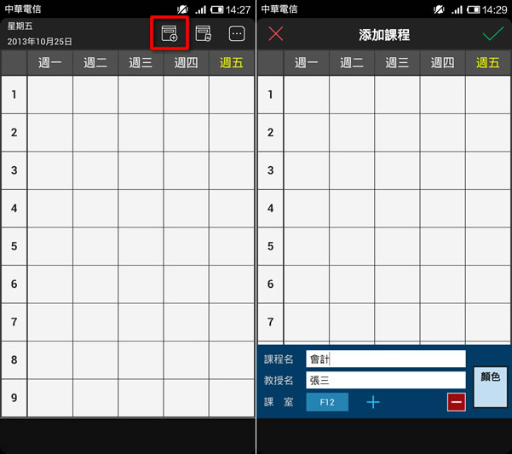
Task: Confirm course with green checkmark
Action: 492,33
